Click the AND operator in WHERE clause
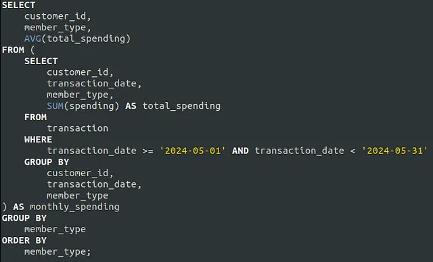This screenshot has width=433, height=262. pos(240,151)
